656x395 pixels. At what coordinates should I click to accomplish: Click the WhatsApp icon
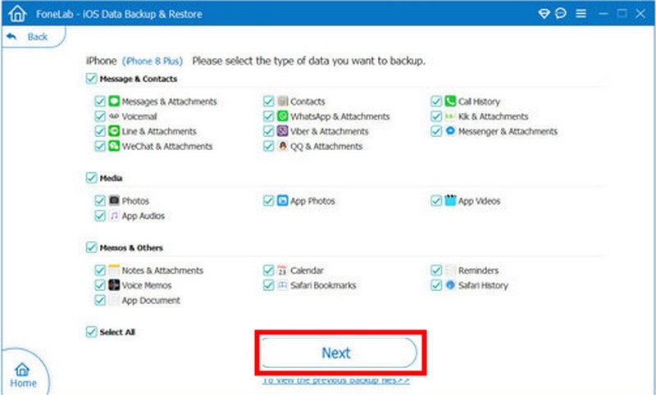[283, 116]
